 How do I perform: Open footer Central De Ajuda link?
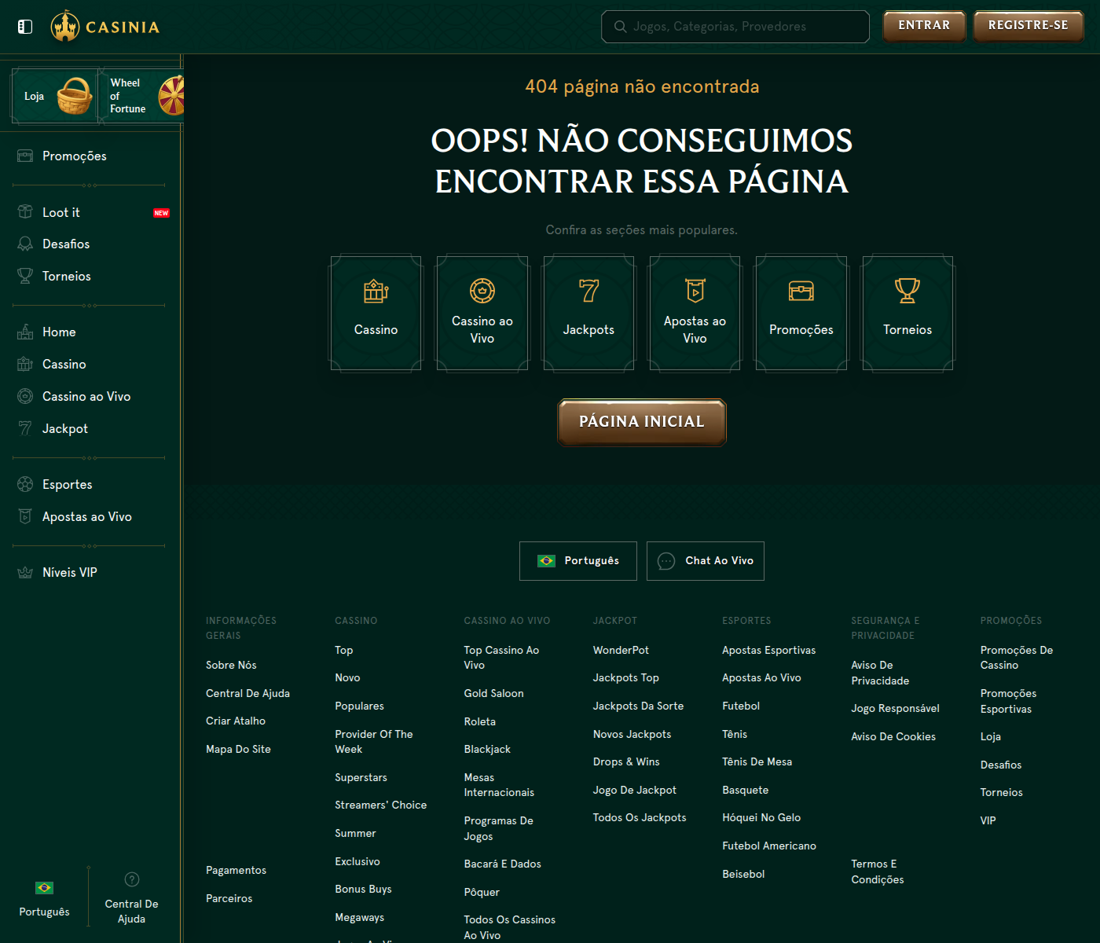(247, 694)
